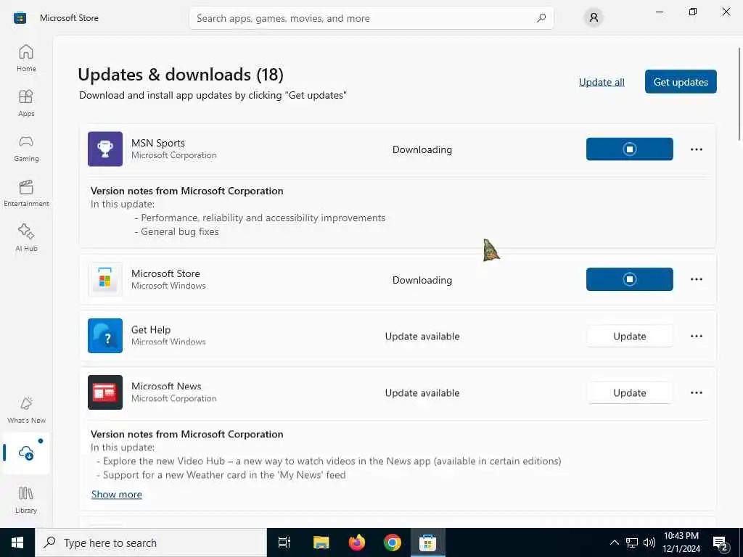Stop the MSN Sports download
This screenshot has width=743, height=557.
[x=629, y=149]
